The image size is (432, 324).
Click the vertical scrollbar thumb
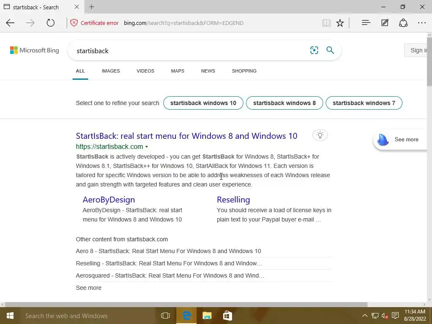429,62
